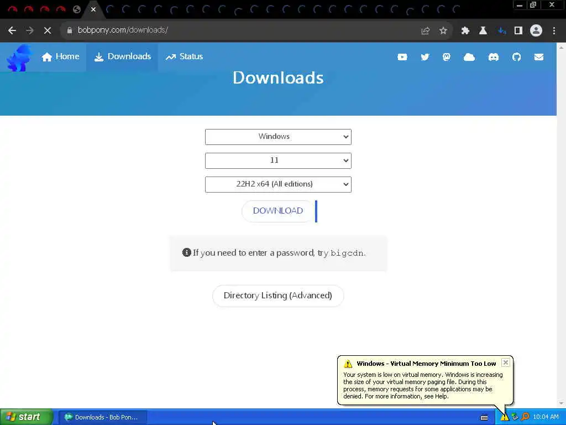Image resolution: width=566 pixels, height=425 pixels.
Task: Bookmark this page with the star icon
Action: [x=443, y=31]
